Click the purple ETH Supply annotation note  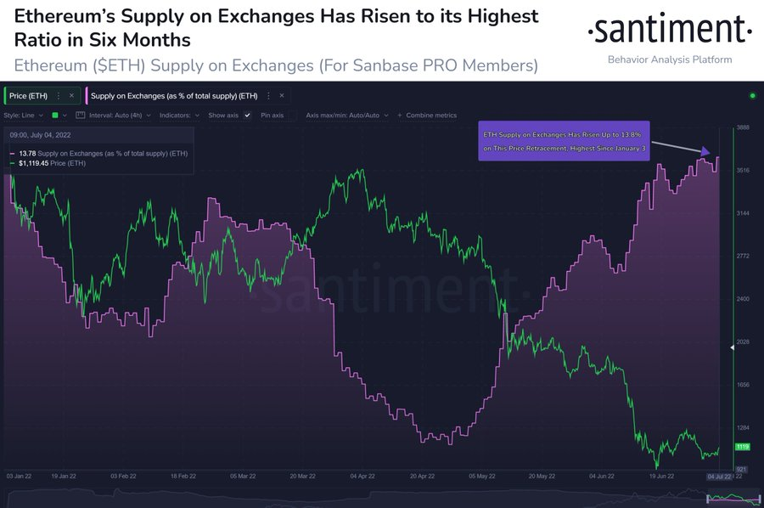564,141
